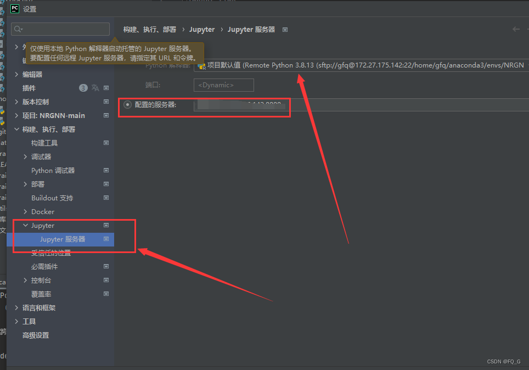Open 覆盖率 settings page

pos(41,294)
